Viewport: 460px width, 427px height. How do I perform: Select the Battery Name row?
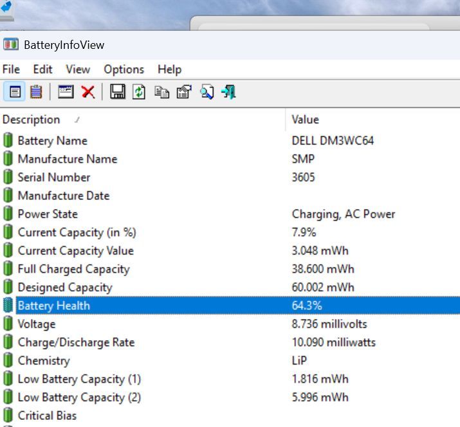pyautogui.click(x=52, y=141)
